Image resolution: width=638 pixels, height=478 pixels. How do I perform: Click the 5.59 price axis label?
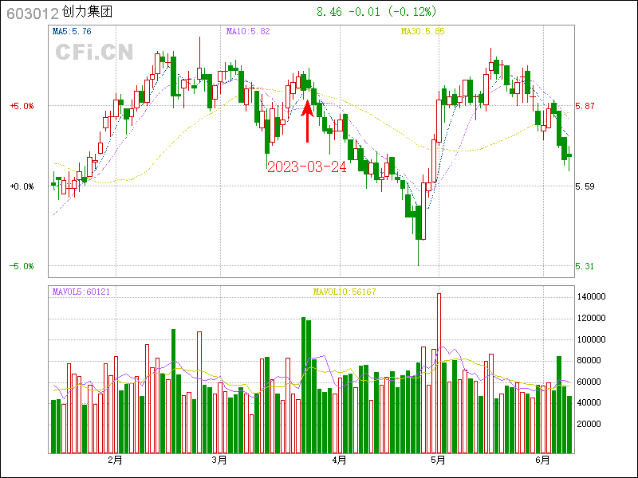(585, 186)
